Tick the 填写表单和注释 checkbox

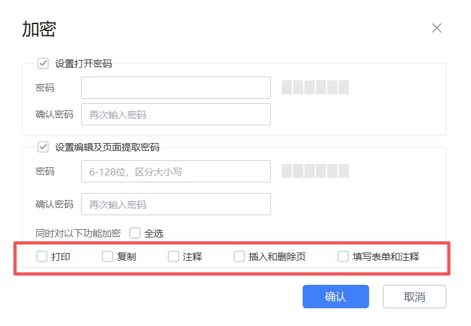[343, 257]
